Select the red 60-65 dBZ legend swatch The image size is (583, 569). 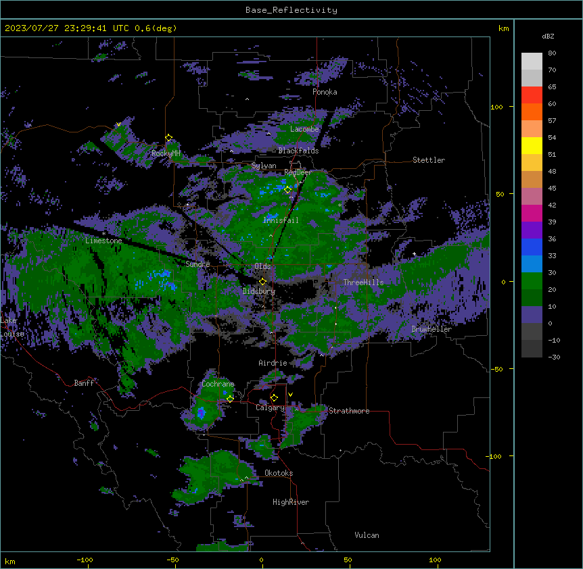532,95
